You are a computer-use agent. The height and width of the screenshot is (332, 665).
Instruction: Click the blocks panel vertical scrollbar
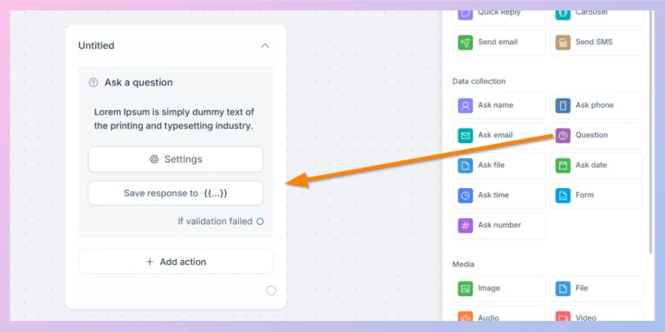point(651,132)
